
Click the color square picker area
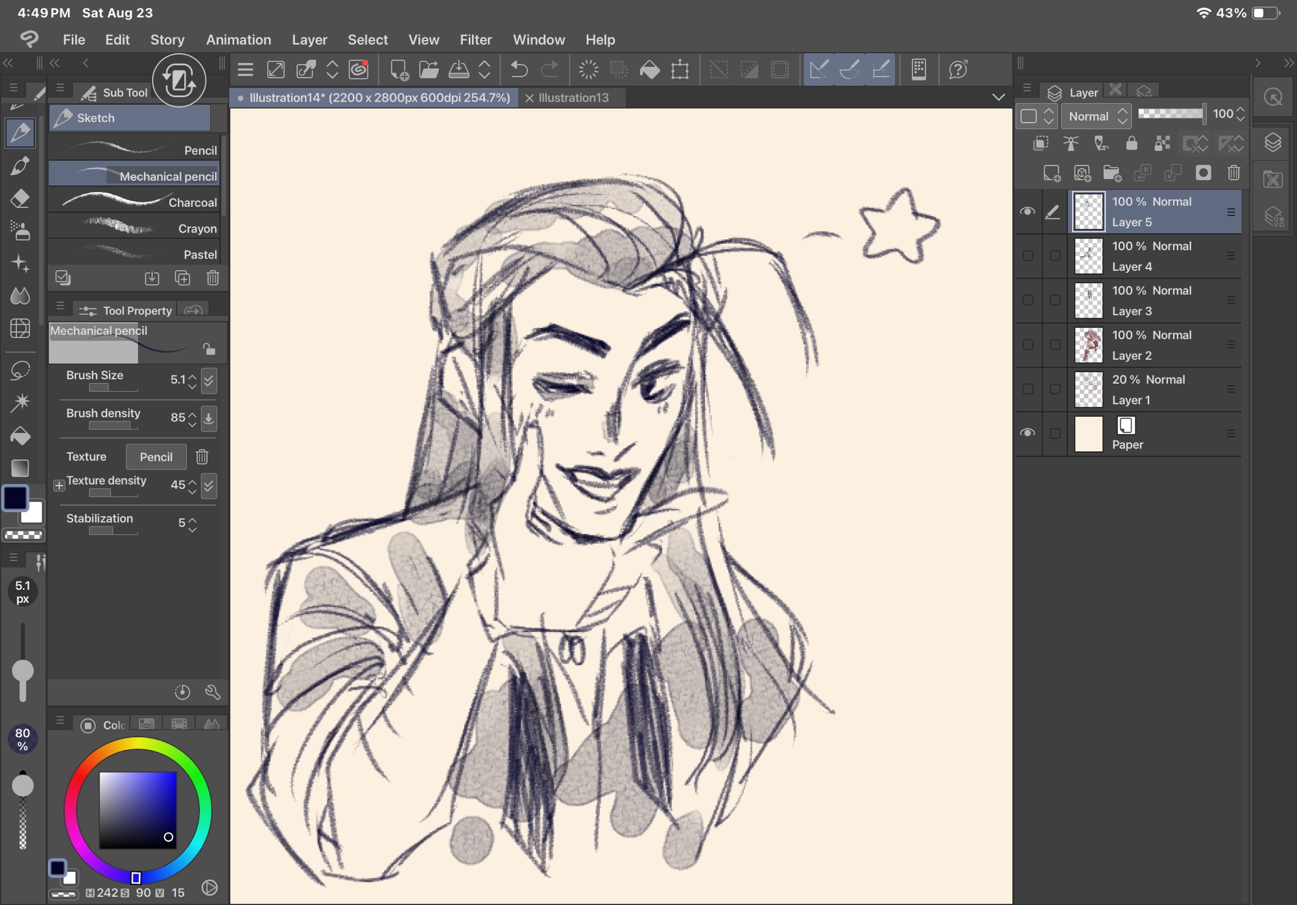click(x=137, y=810)
